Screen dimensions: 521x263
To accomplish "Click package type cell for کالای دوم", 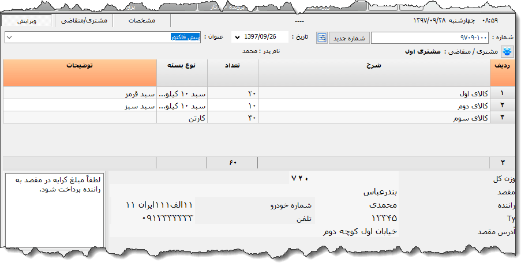I will (x=182, y=106).
